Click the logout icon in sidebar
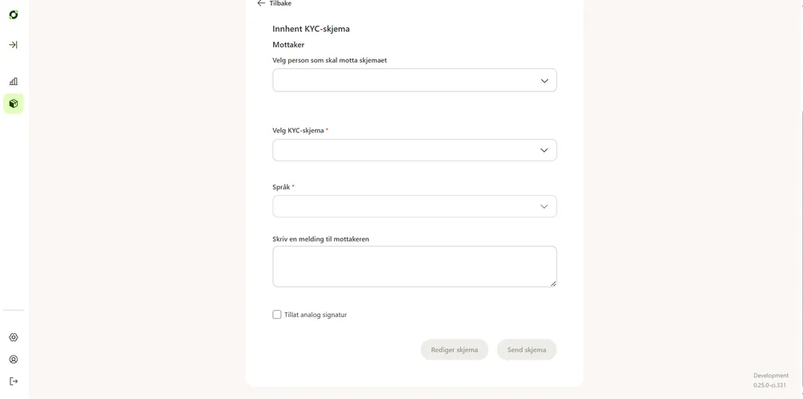The height and width of the screenshot is (399, 803). coord(14,381)
